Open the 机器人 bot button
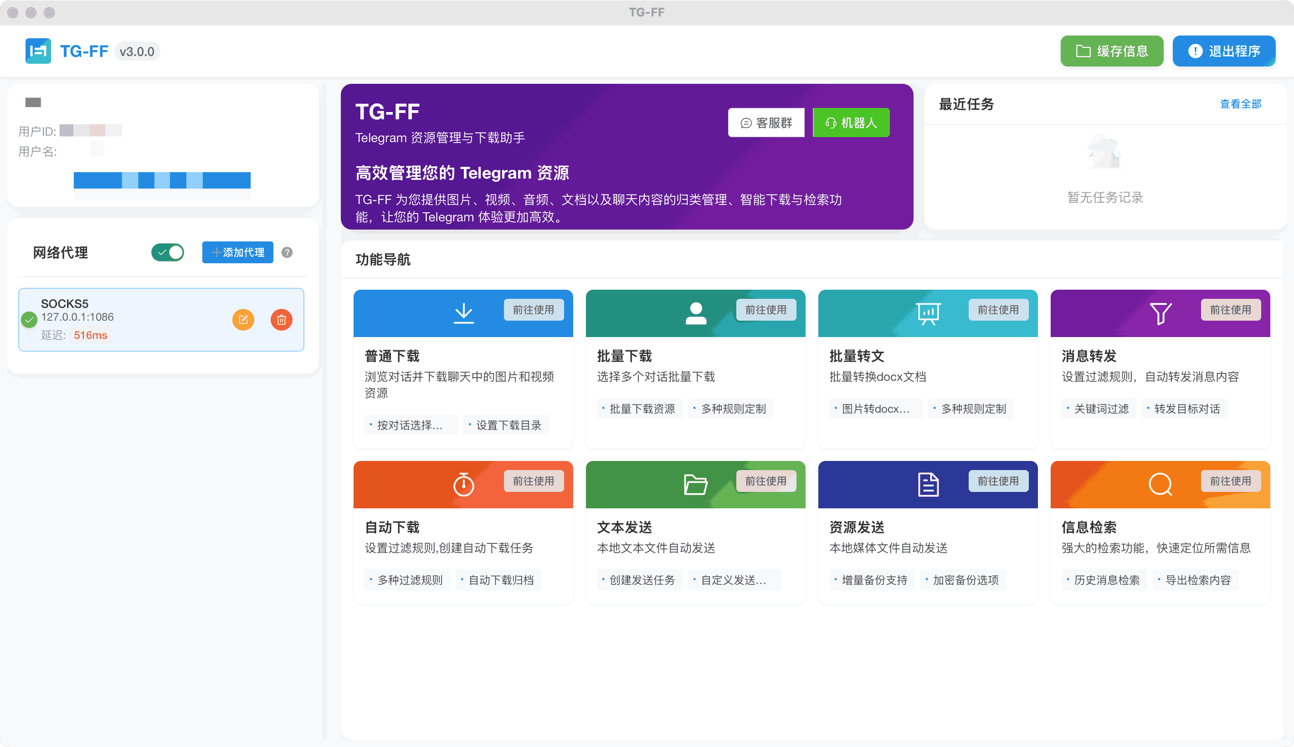This screenshot has height=747, width=1294. [851, 123]
